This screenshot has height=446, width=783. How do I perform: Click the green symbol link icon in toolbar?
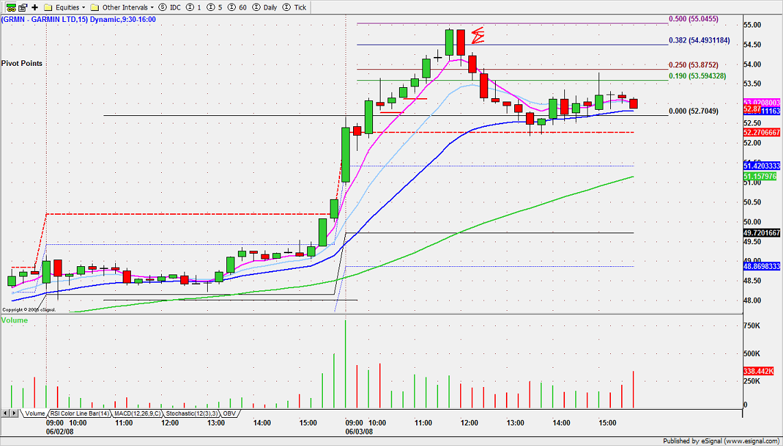[11, 8]
